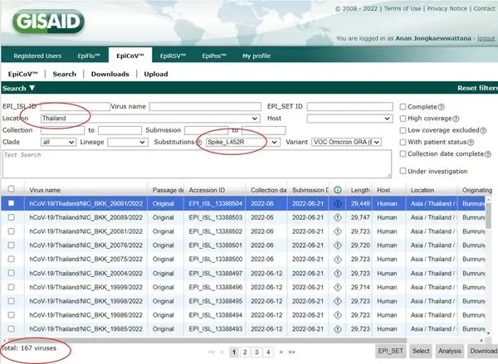This screenshot has width=498, height=364.
Task: Open info icon for EPI_ISL_13388494 row
Action: (338, 315)
